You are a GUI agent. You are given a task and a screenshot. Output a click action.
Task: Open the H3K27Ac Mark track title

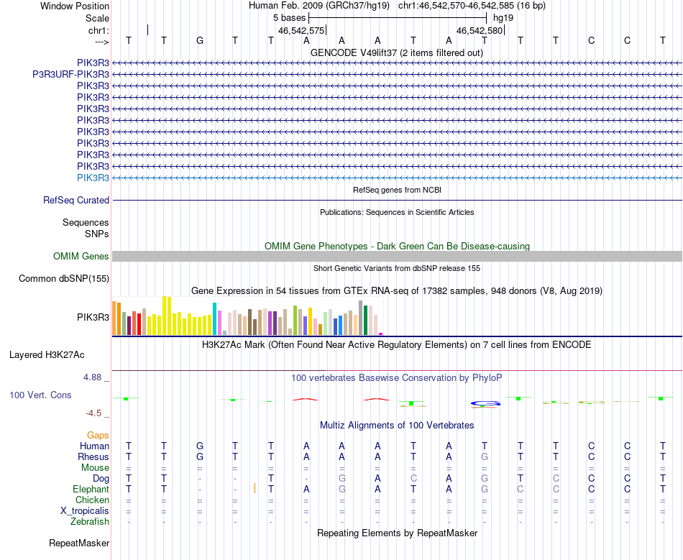coord(397,345)
